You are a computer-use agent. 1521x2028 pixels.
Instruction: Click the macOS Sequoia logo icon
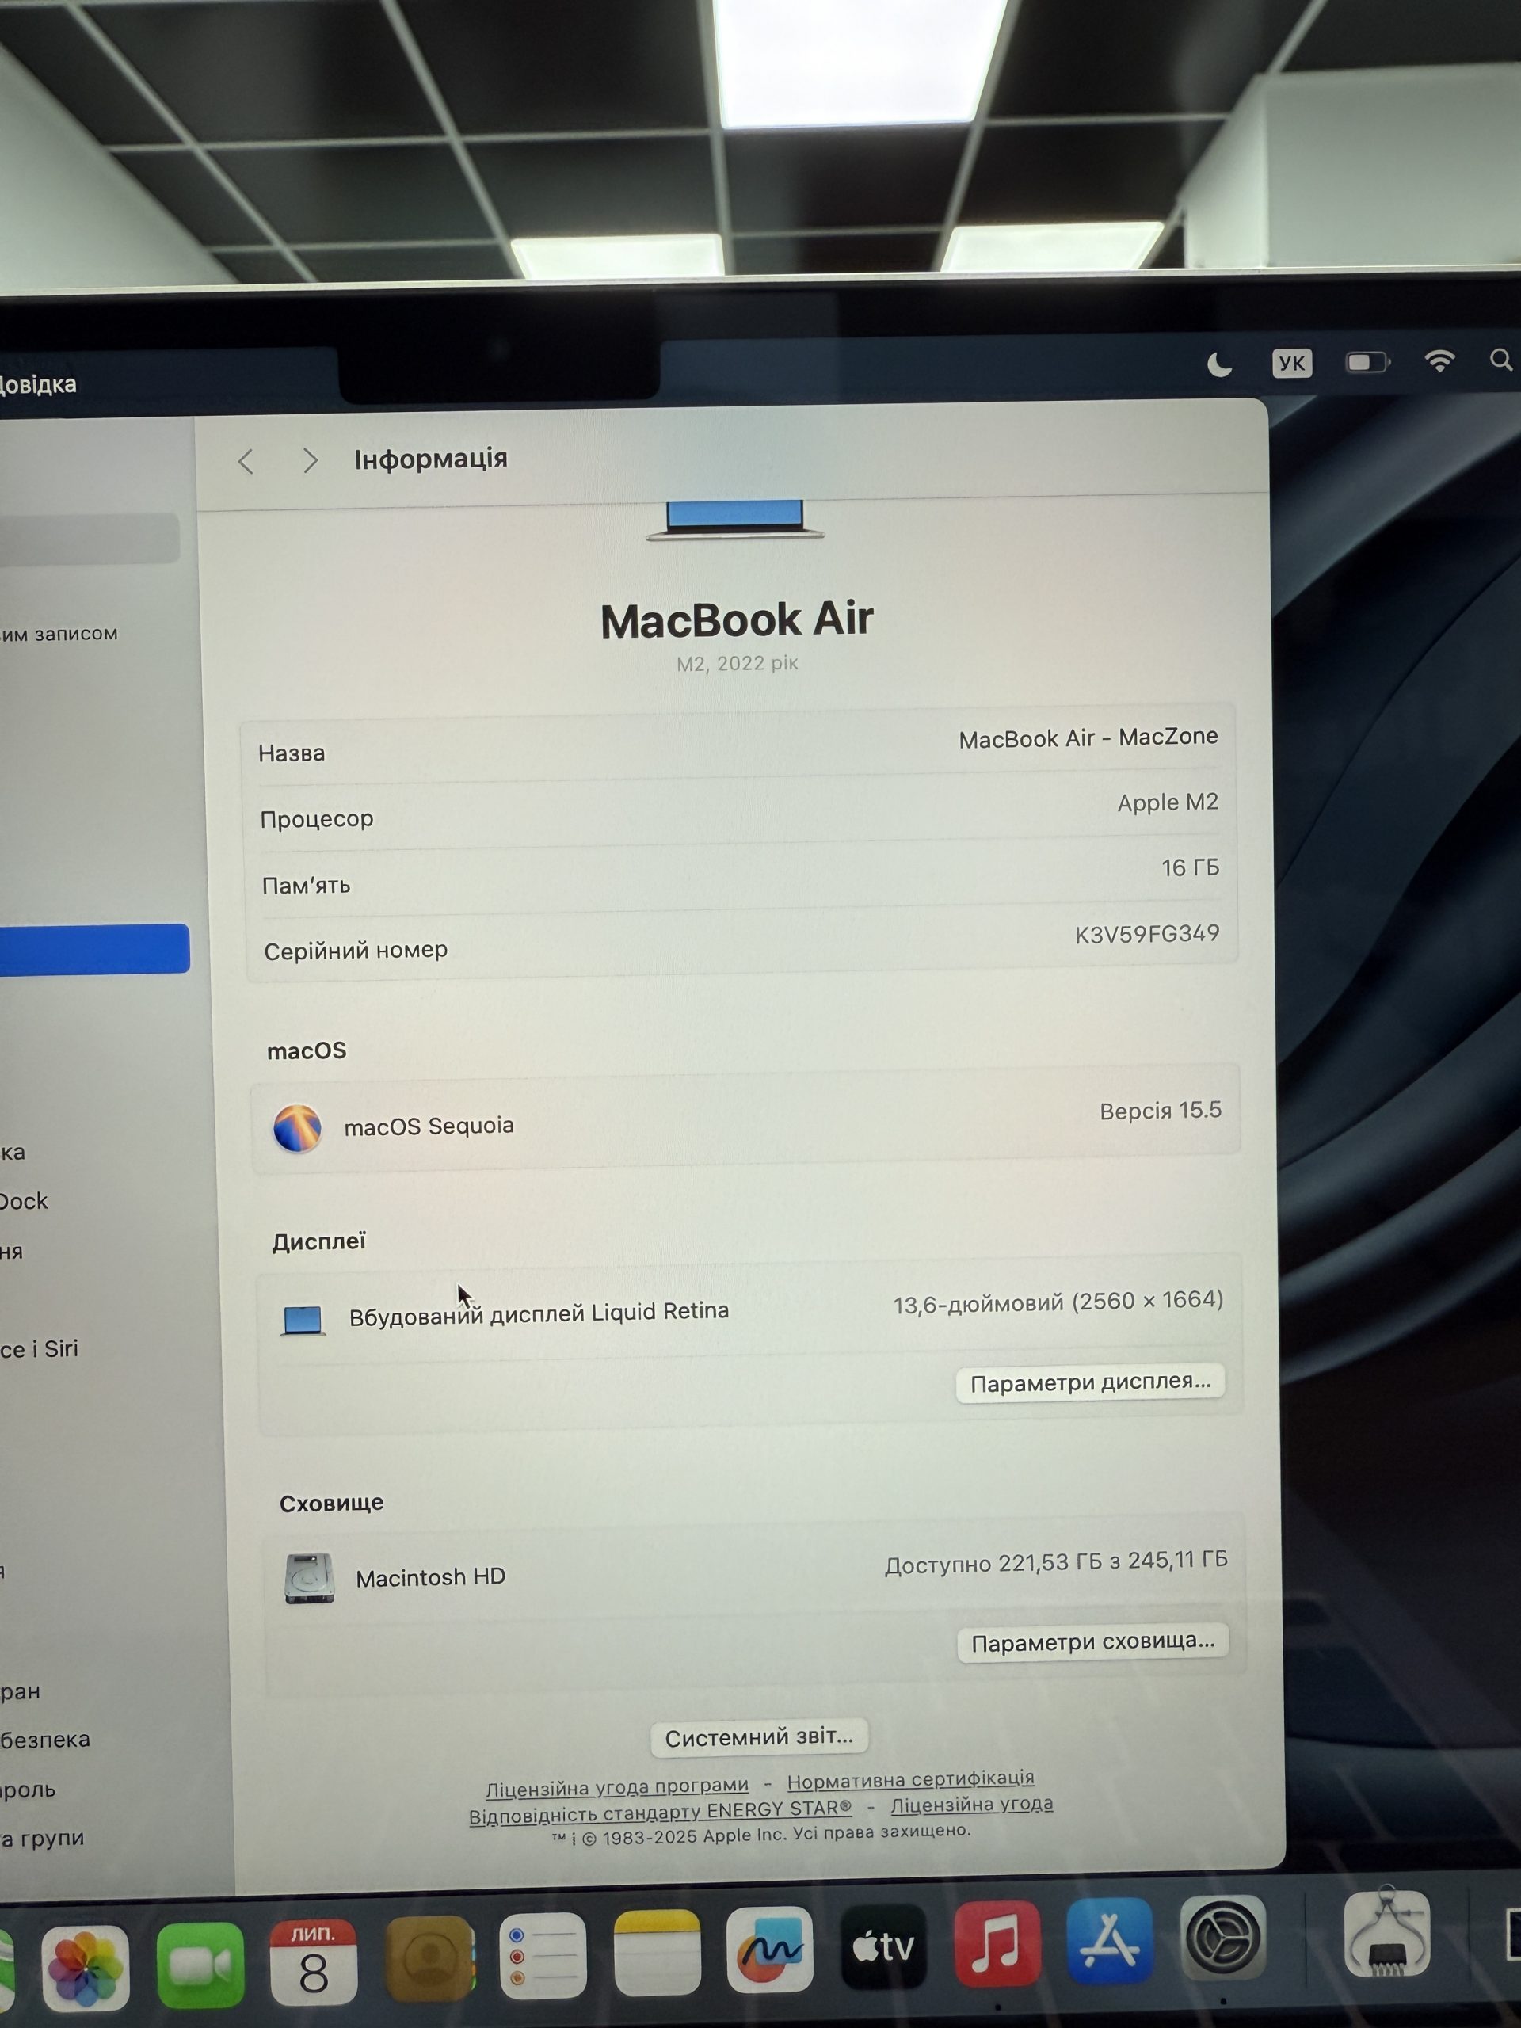tap(297, 1128)
